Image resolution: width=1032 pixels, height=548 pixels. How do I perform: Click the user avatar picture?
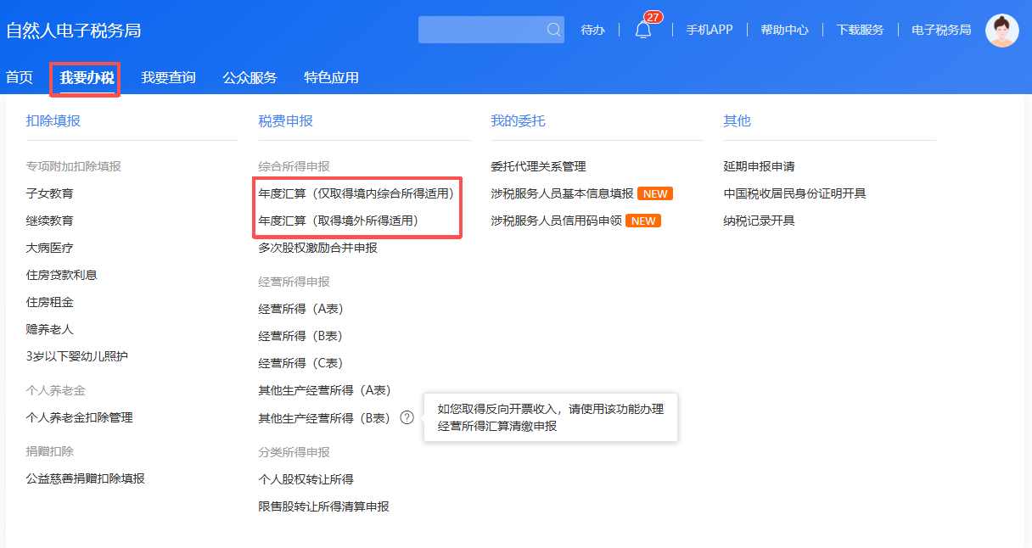(1001, 31)
